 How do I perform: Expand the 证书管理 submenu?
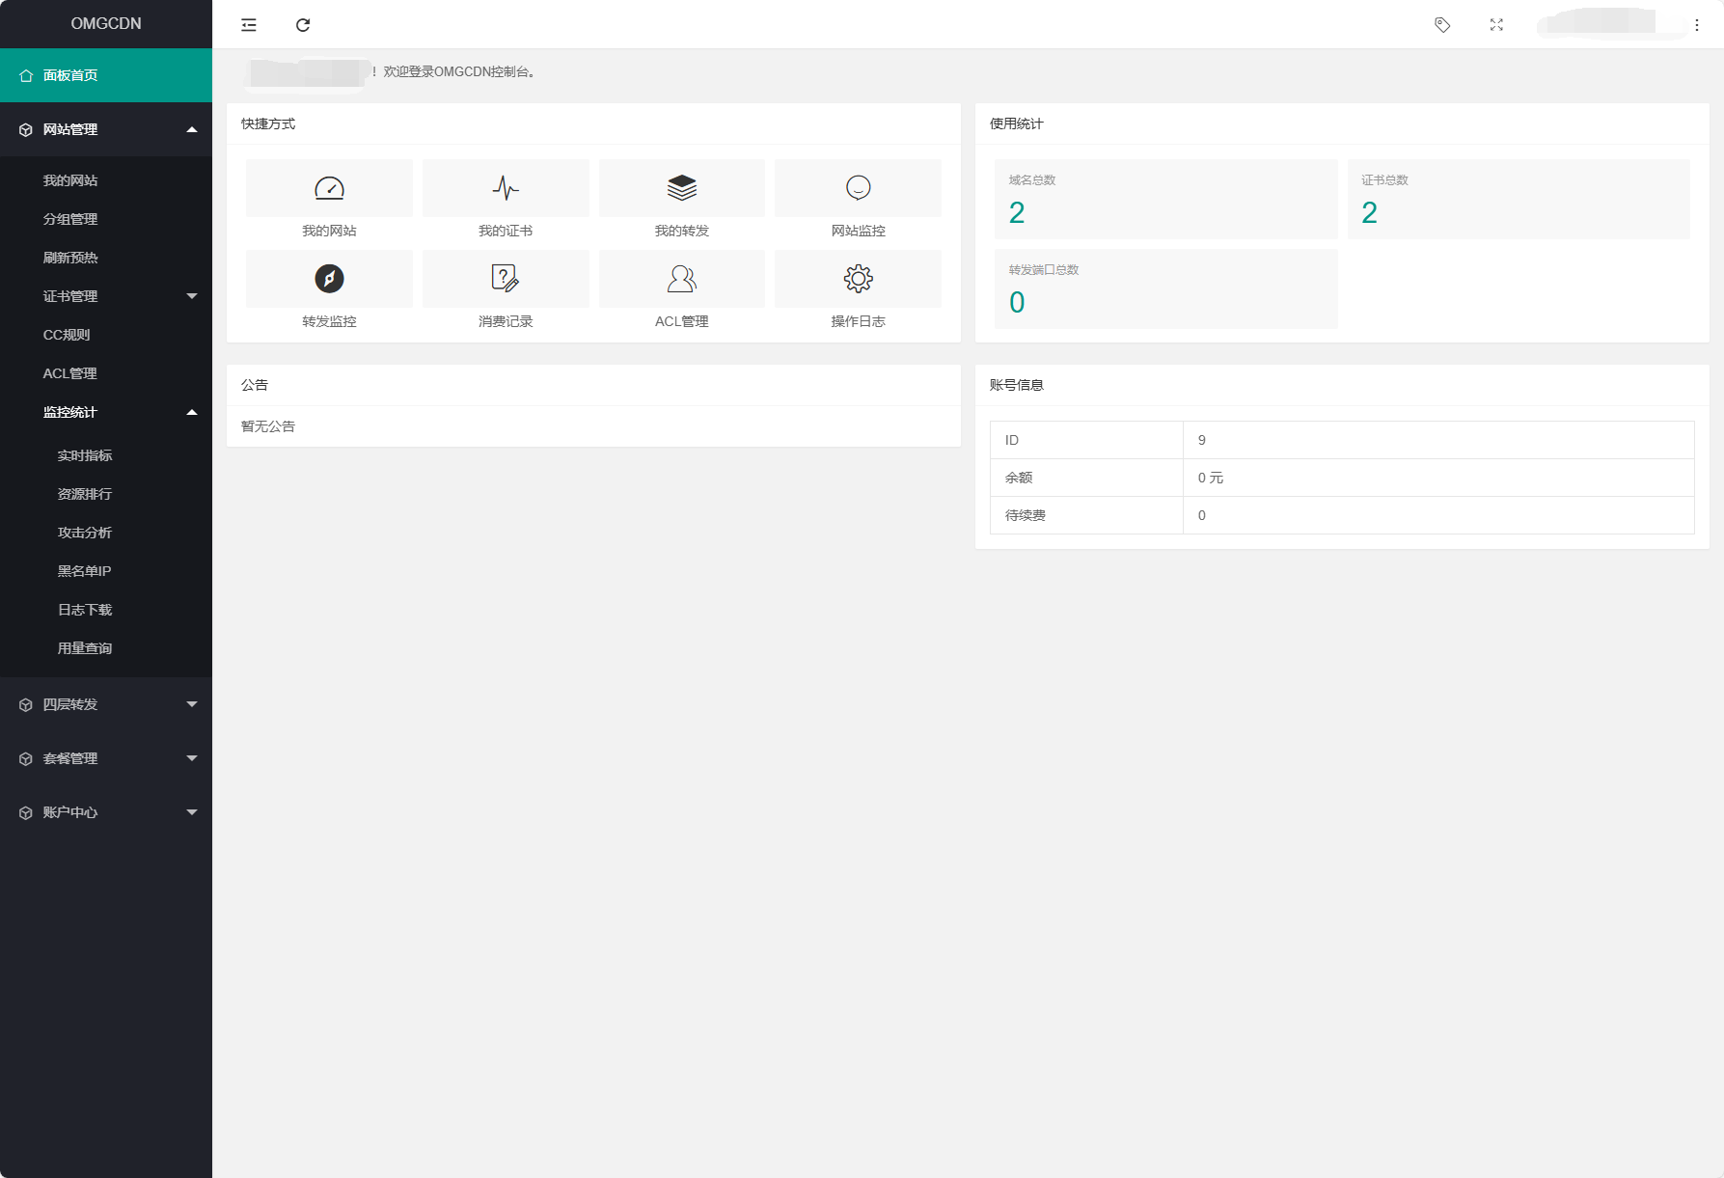click(x=106, y=296)
